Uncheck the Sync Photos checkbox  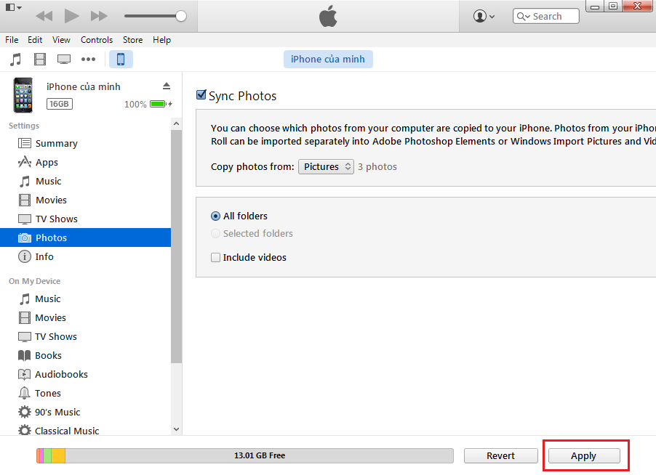(201, 95)
